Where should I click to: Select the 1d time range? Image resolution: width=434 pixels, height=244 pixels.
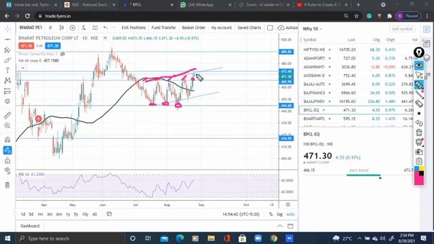[23, 214]
